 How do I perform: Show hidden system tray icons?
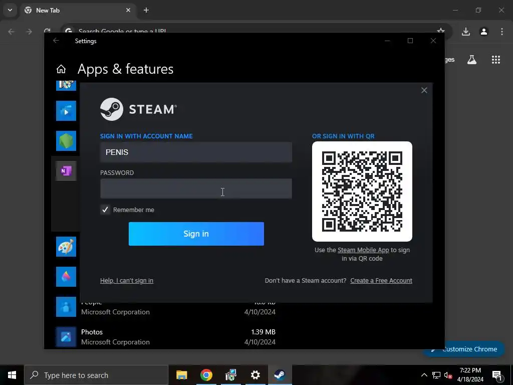click(x=424, y=375)
